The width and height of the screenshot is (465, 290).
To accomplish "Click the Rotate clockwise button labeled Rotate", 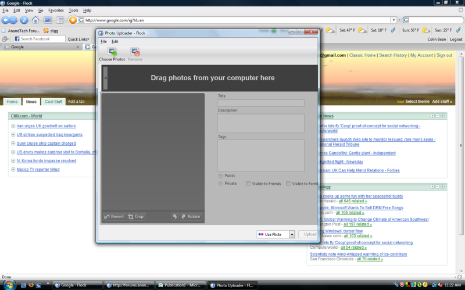I will (191, 216).
